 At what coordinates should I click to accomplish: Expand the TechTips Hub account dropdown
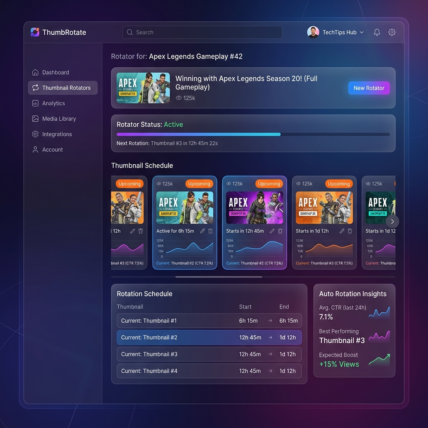click(x=362, y=32)
